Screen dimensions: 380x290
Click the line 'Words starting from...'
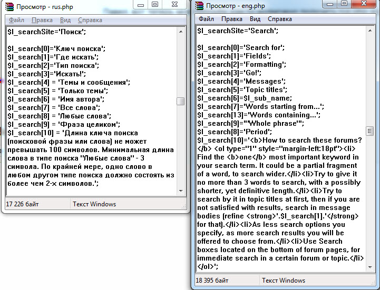pos(260,106)
